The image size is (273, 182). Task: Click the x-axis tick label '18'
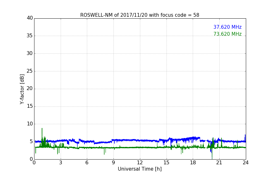tap(193, 163)
